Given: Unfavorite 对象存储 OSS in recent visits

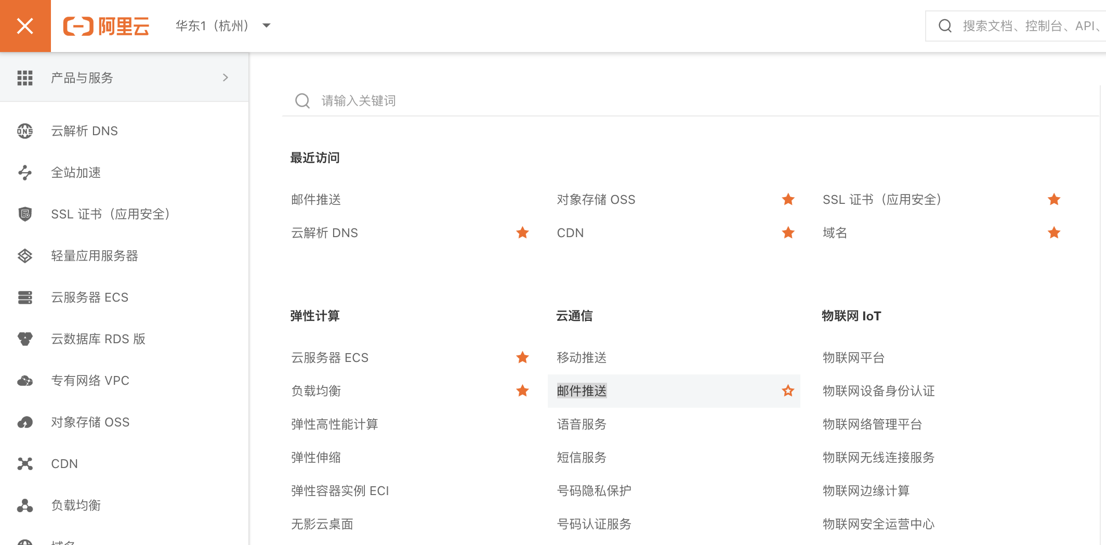Looking at the screenshot, I should (788, 199).
